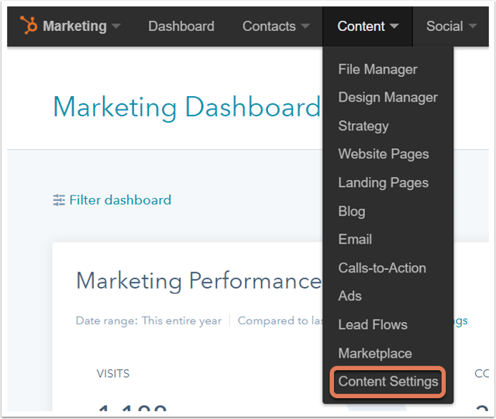
Task: Click the HubSpot sprocket logo
Action: pyautogui.click(x=29, y=25)
